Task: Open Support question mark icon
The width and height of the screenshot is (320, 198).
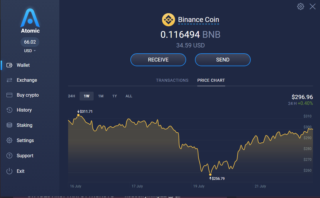Action: click(x=9, y=156)
